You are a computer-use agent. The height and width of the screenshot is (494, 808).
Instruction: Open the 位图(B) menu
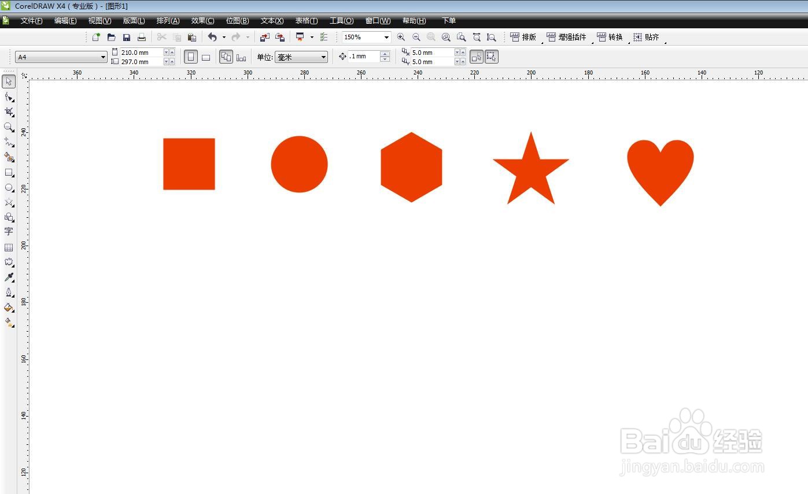click(237, 21)
